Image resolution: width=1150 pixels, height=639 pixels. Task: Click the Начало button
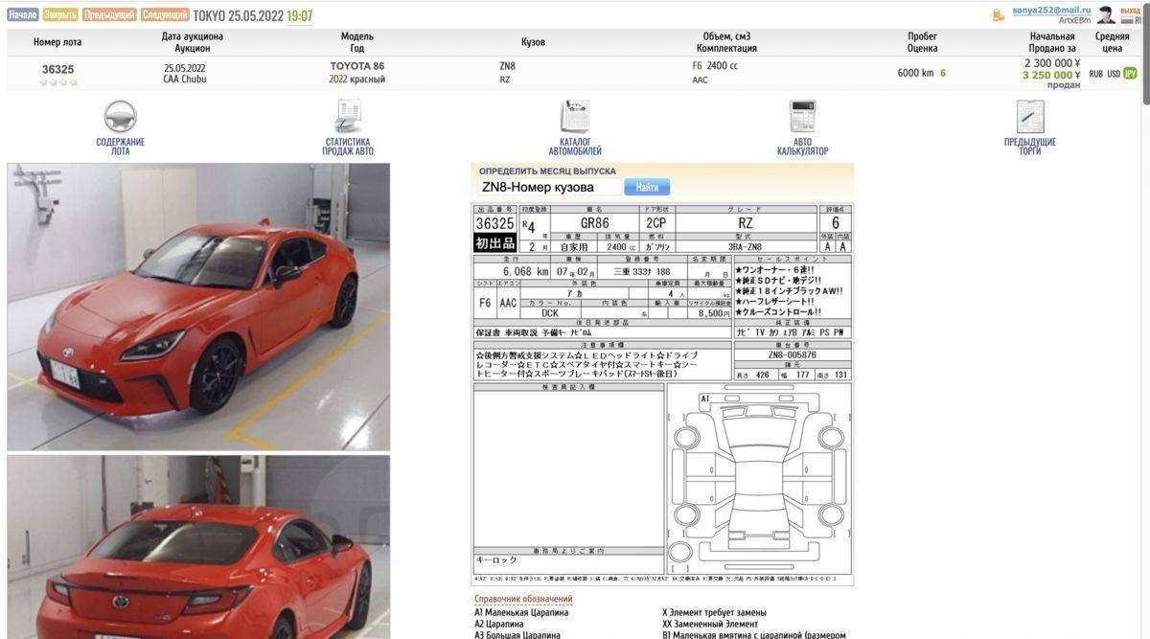tap(23, 15)
